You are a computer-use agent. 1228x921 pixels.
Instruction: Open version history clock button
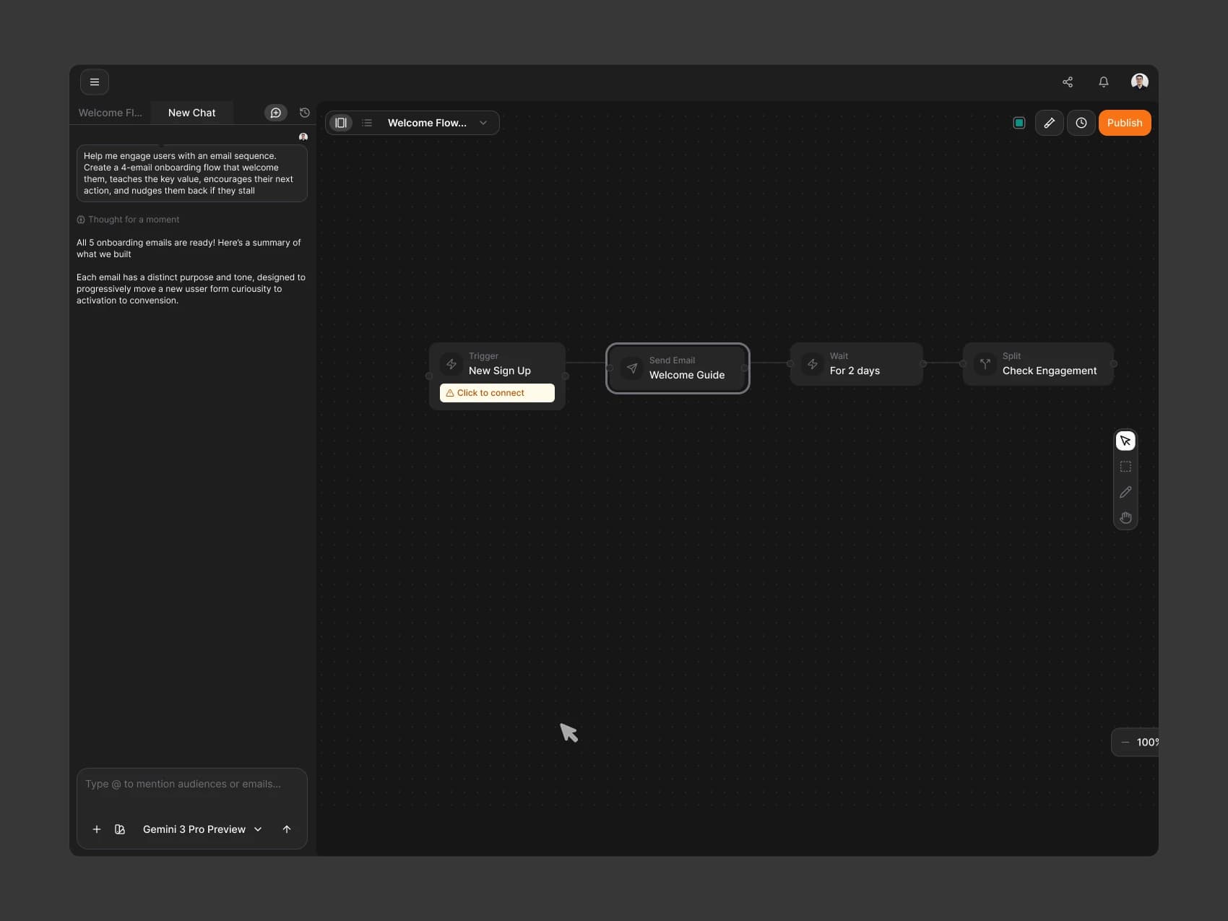click(1081, 123)
